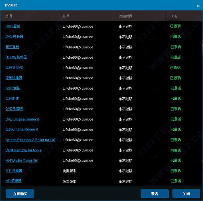Select 免费版本 in HD 解码器 row
The width and height of the screenshot is (203, 201).
tap(69, 181)
